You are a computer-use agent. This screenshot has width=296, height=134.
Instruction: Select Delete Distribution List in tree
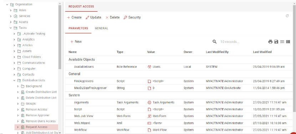point(41,98)
